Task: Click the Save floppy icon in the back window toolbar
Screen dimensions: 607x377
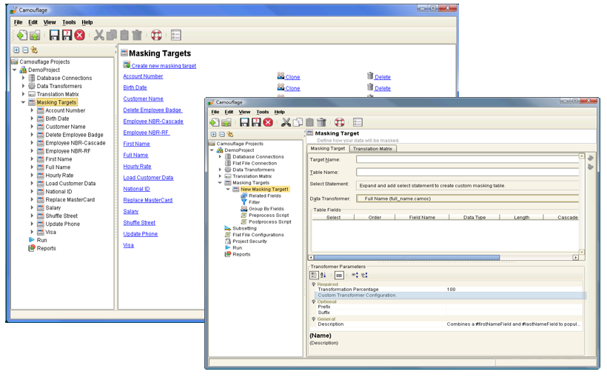Action: click(54, 36)
